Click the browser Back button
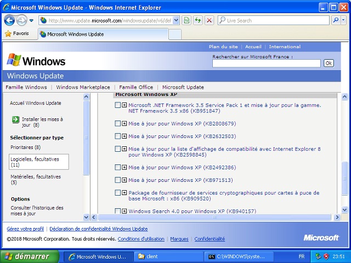351x263 pixels. (x=9, y=20)
